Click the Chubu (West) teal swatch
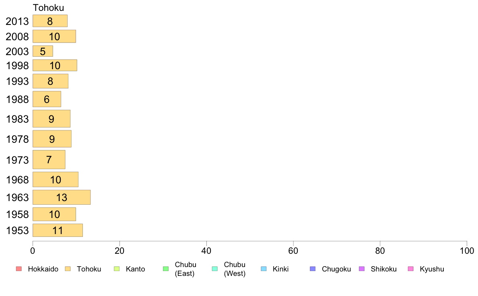 [x=214, y=269]
